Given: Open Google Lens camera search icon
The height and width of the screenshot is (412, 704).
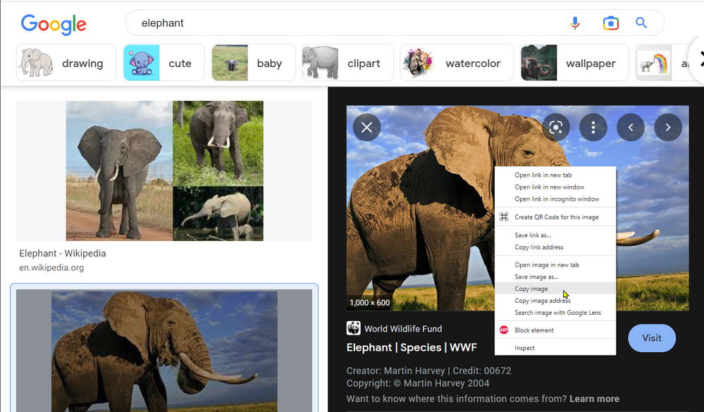Looking at the screenshot, I should (x=610, y=23).
